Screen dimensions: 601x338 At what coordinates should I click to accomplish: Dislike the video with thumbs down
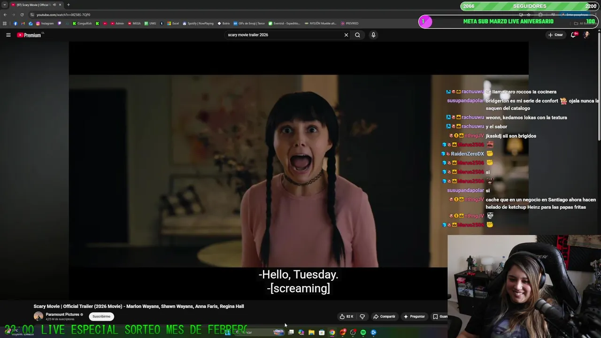[362, 316]
